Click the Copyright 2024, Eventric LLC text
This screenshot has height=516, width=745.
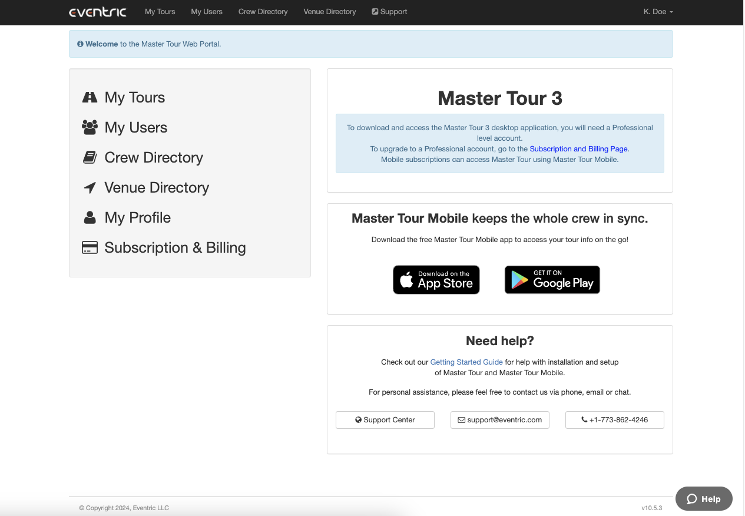coord(124,508)
